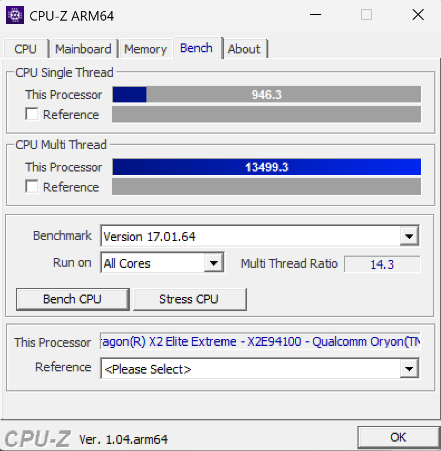The width and height of the screenshot is (441, 451).
Task: Click the CPU-Z app icon in title bar
Action: [x=15, y=15]
